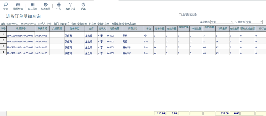Open the 调阅单据 briefcase icon
The height and width of the screenshot is (116, 266).
[x=18, y=5]
